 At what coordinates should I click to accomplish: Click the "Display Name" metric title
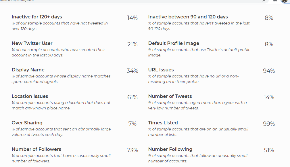tap(28, 70)
